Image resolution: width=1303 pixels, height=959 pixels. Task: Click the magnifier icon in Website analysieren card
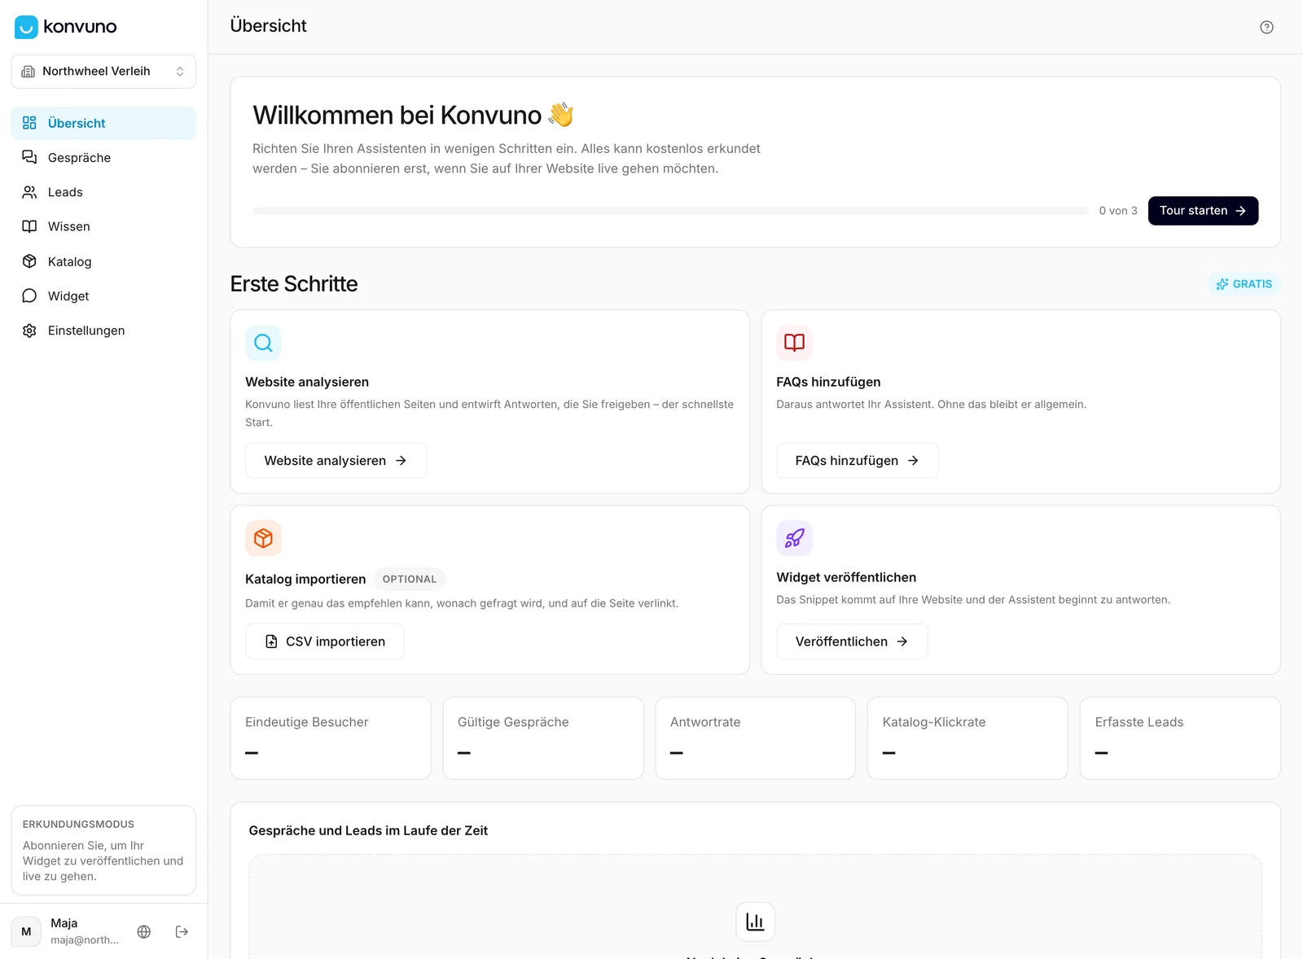coord(263,343)
